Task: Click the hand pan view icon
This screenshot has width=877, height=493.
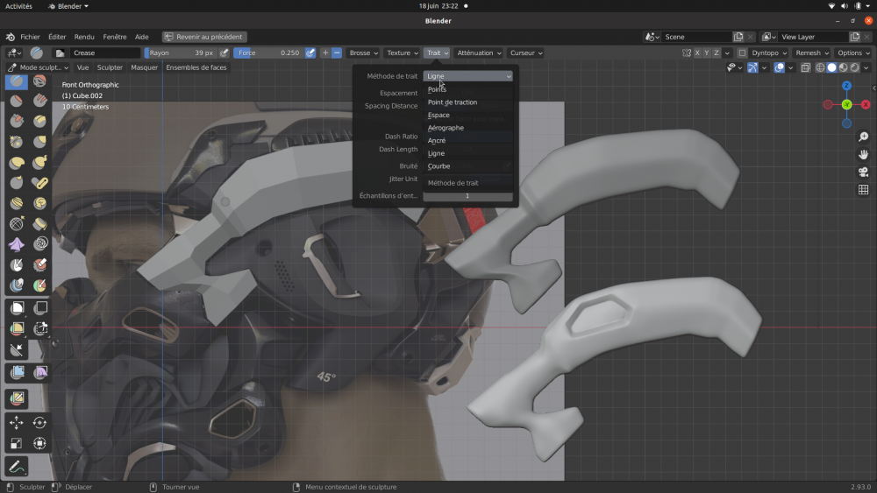Action: tap(863, 155)
